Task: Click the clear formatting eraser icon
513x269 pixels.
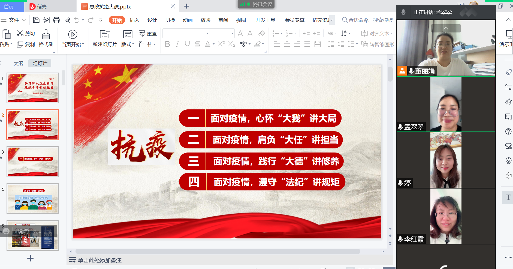Action: (x=262, y=34)
